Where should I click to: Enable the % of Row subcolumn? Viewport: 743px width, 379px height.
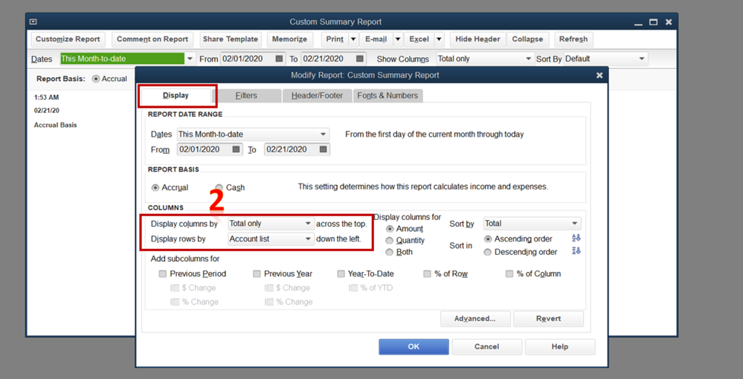[x=427, y=273]
